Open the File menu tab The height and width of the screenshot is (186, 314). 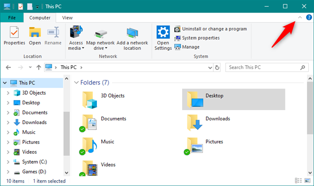[12, 18]
